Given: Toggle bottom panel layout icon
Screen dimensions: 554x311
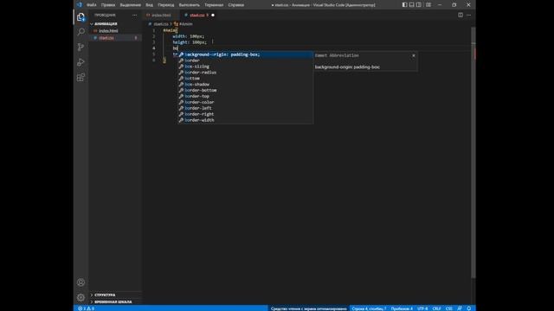Looking at the screenshot, I should click(412, 5).
